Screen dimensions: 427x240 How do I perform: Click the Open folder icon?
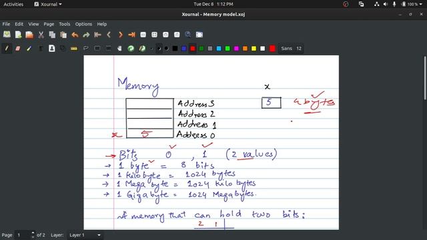[x=29, y=35]
